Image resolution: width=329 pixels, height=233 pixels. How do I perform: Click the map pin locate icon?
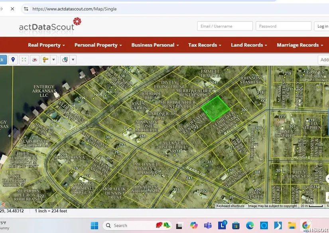(13, 60)
